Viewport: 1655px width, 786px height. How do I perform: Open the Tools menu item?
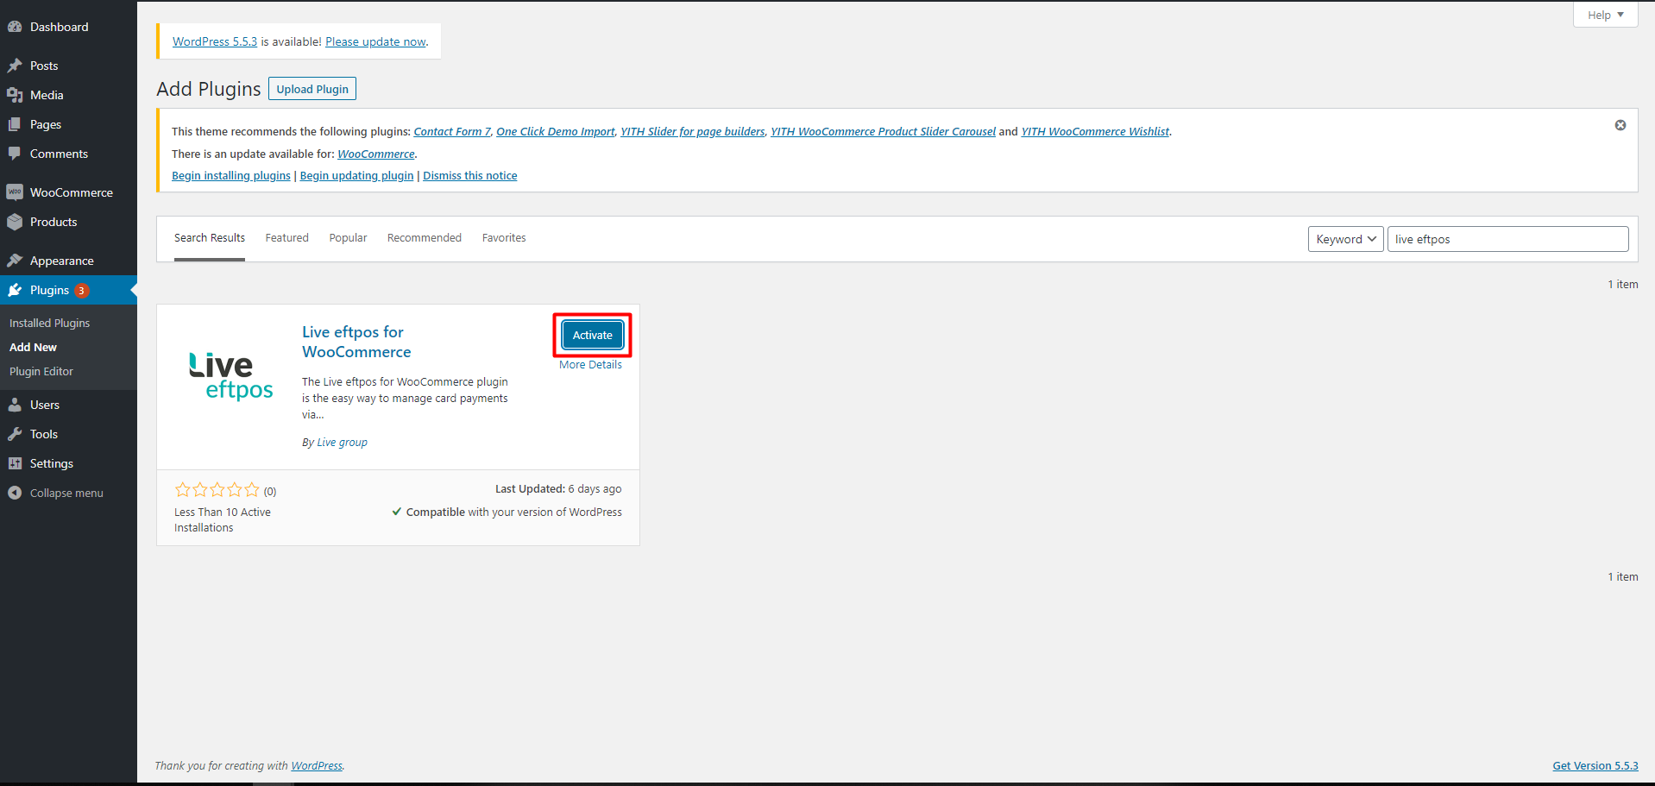pyautogui.click(x=68, y=434)
